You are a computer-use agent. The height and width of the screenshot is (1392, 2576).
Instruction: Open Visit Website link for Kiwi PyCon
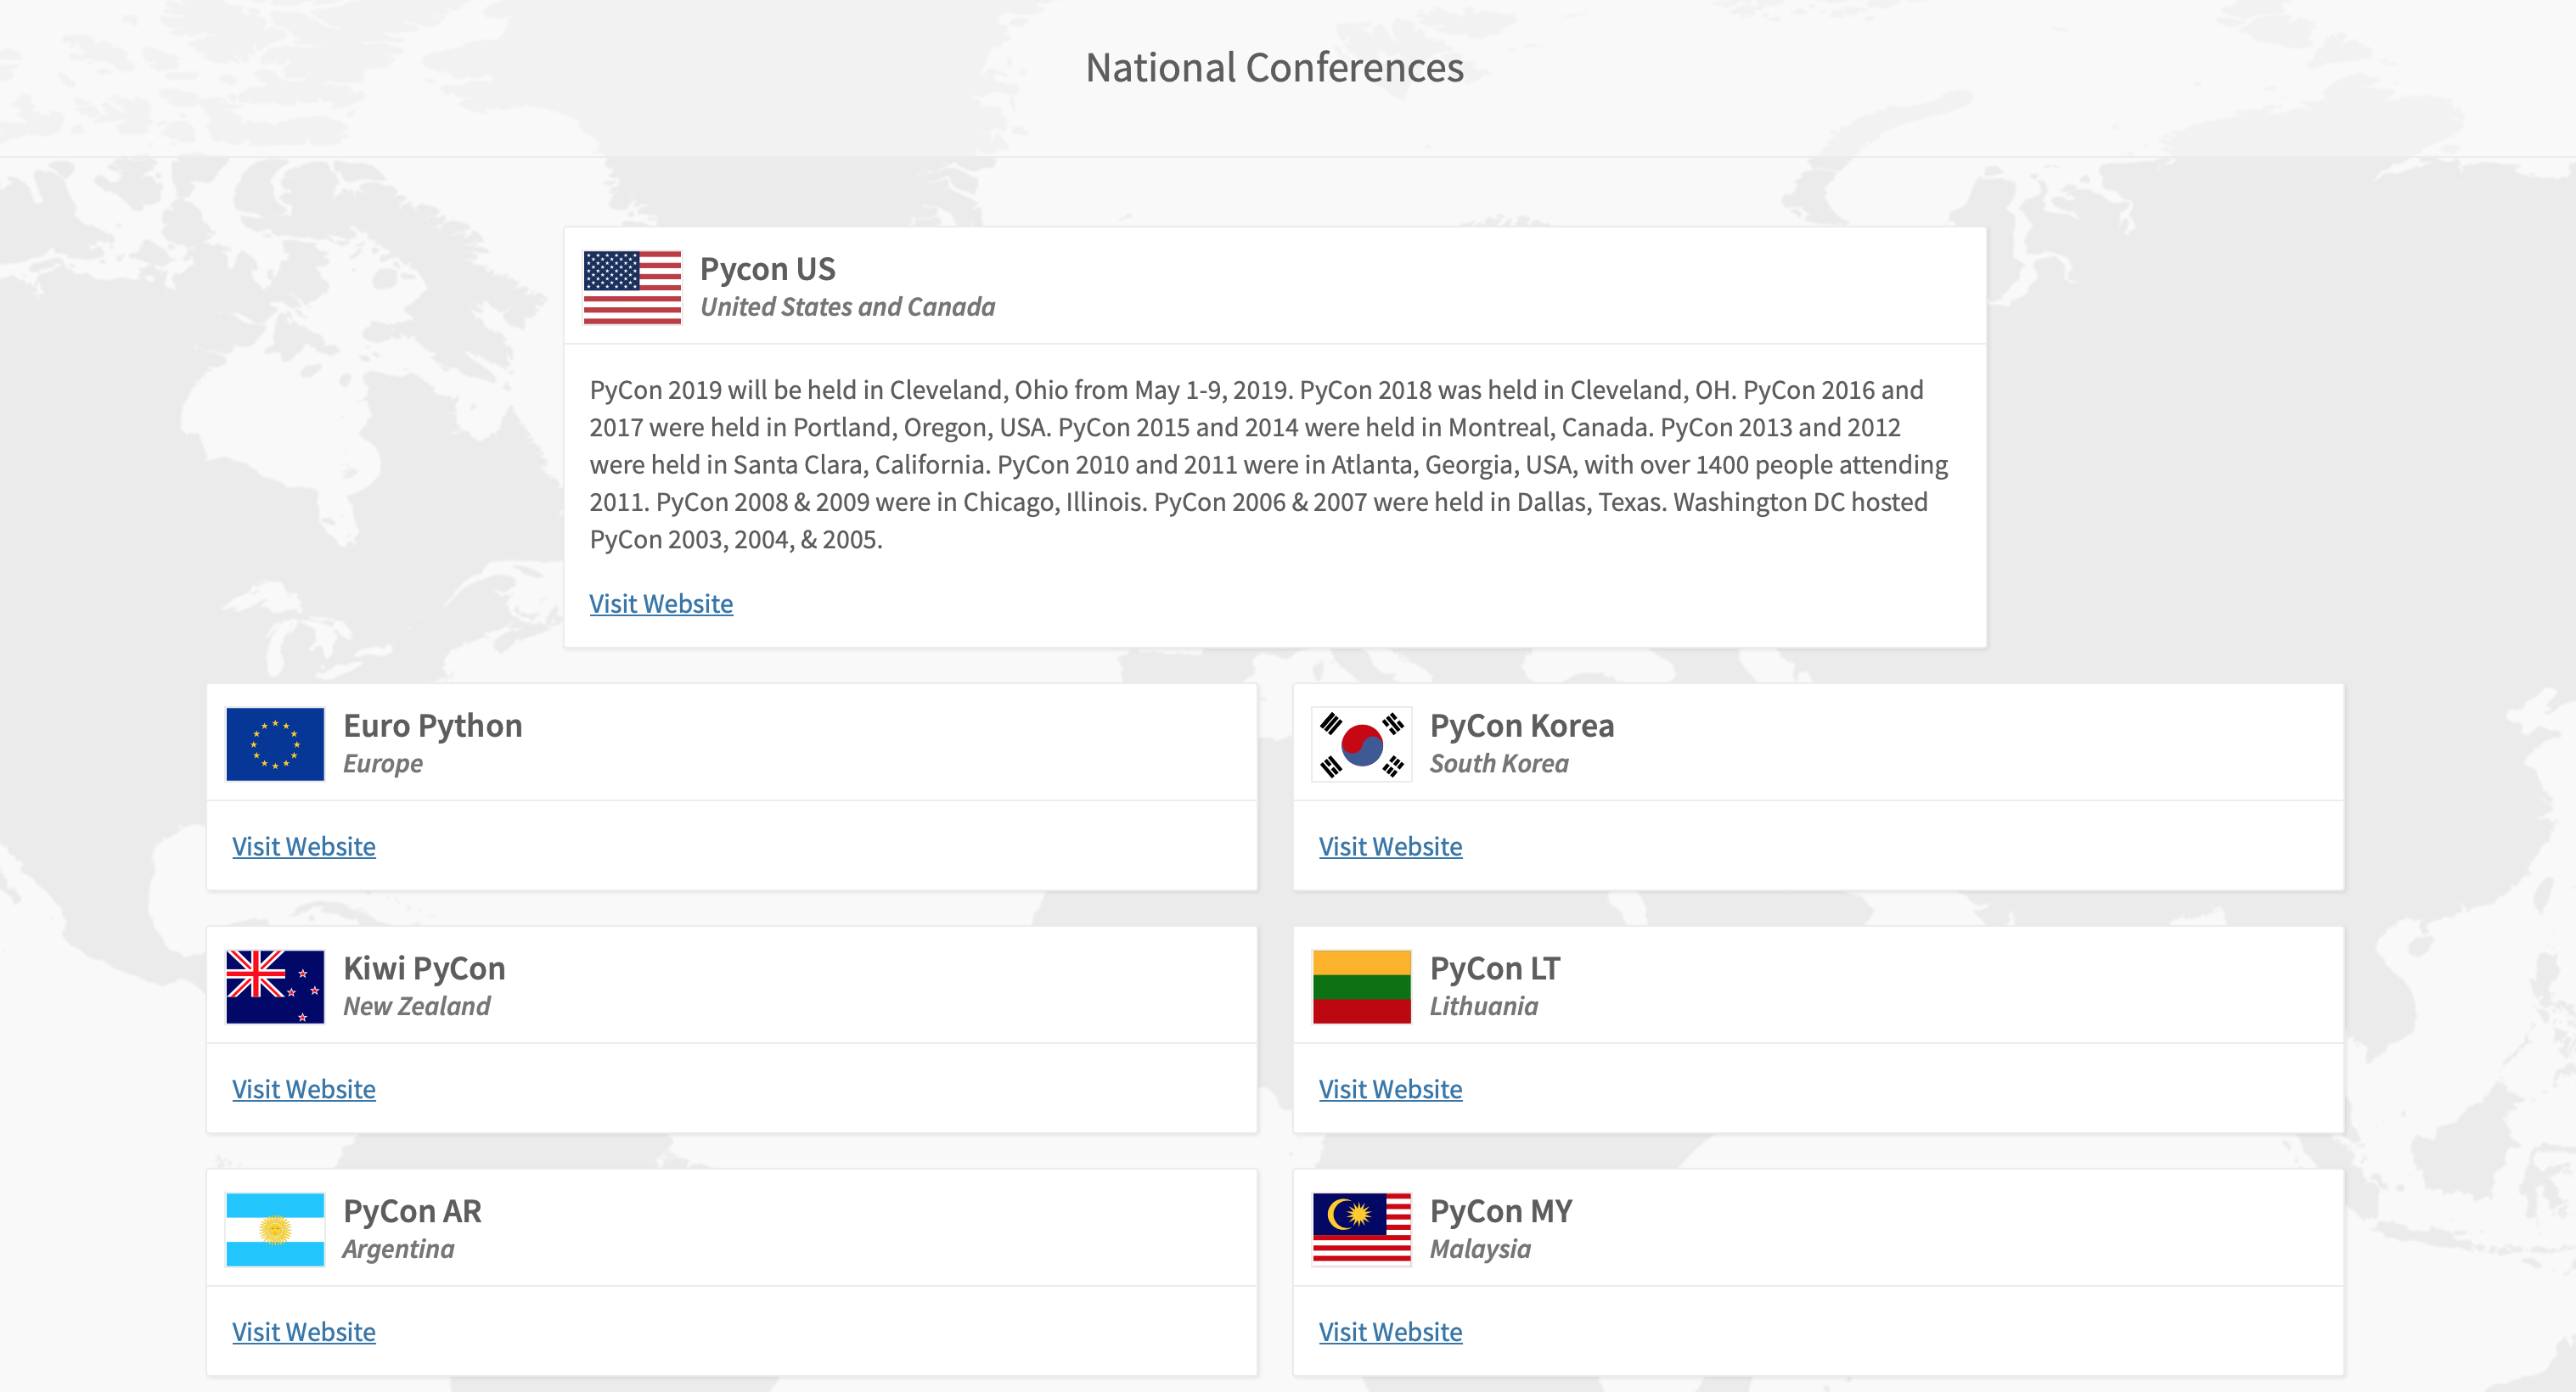pyautogui.click(x=304, y=1090)
